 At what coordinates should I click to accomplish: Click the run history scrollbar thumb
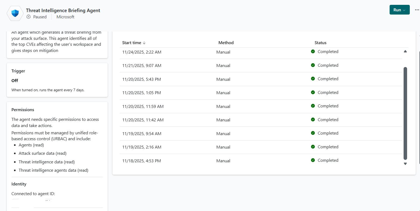pos(405,113)
